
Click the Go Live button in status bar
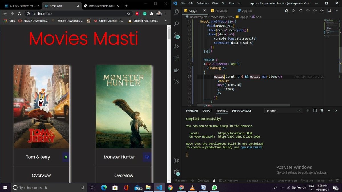click(x=306, y=181)
